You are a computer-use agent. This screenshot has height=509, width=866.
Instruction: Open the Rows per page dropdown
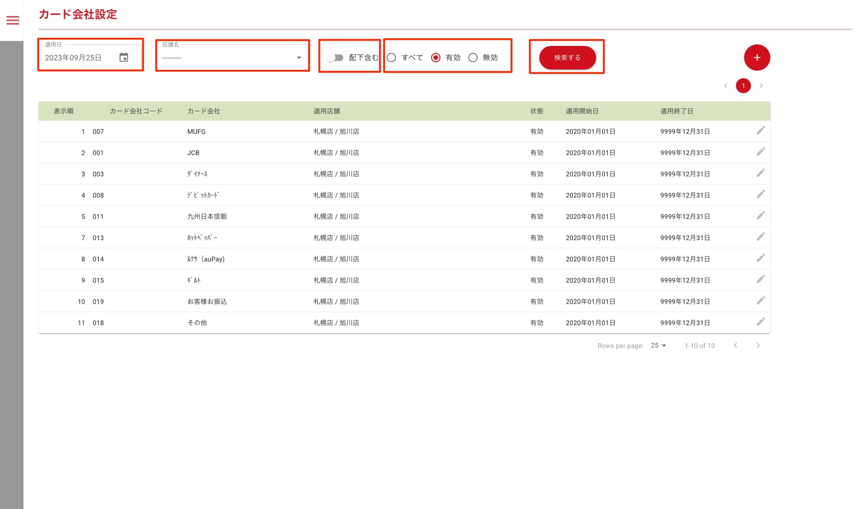(658, 346)
